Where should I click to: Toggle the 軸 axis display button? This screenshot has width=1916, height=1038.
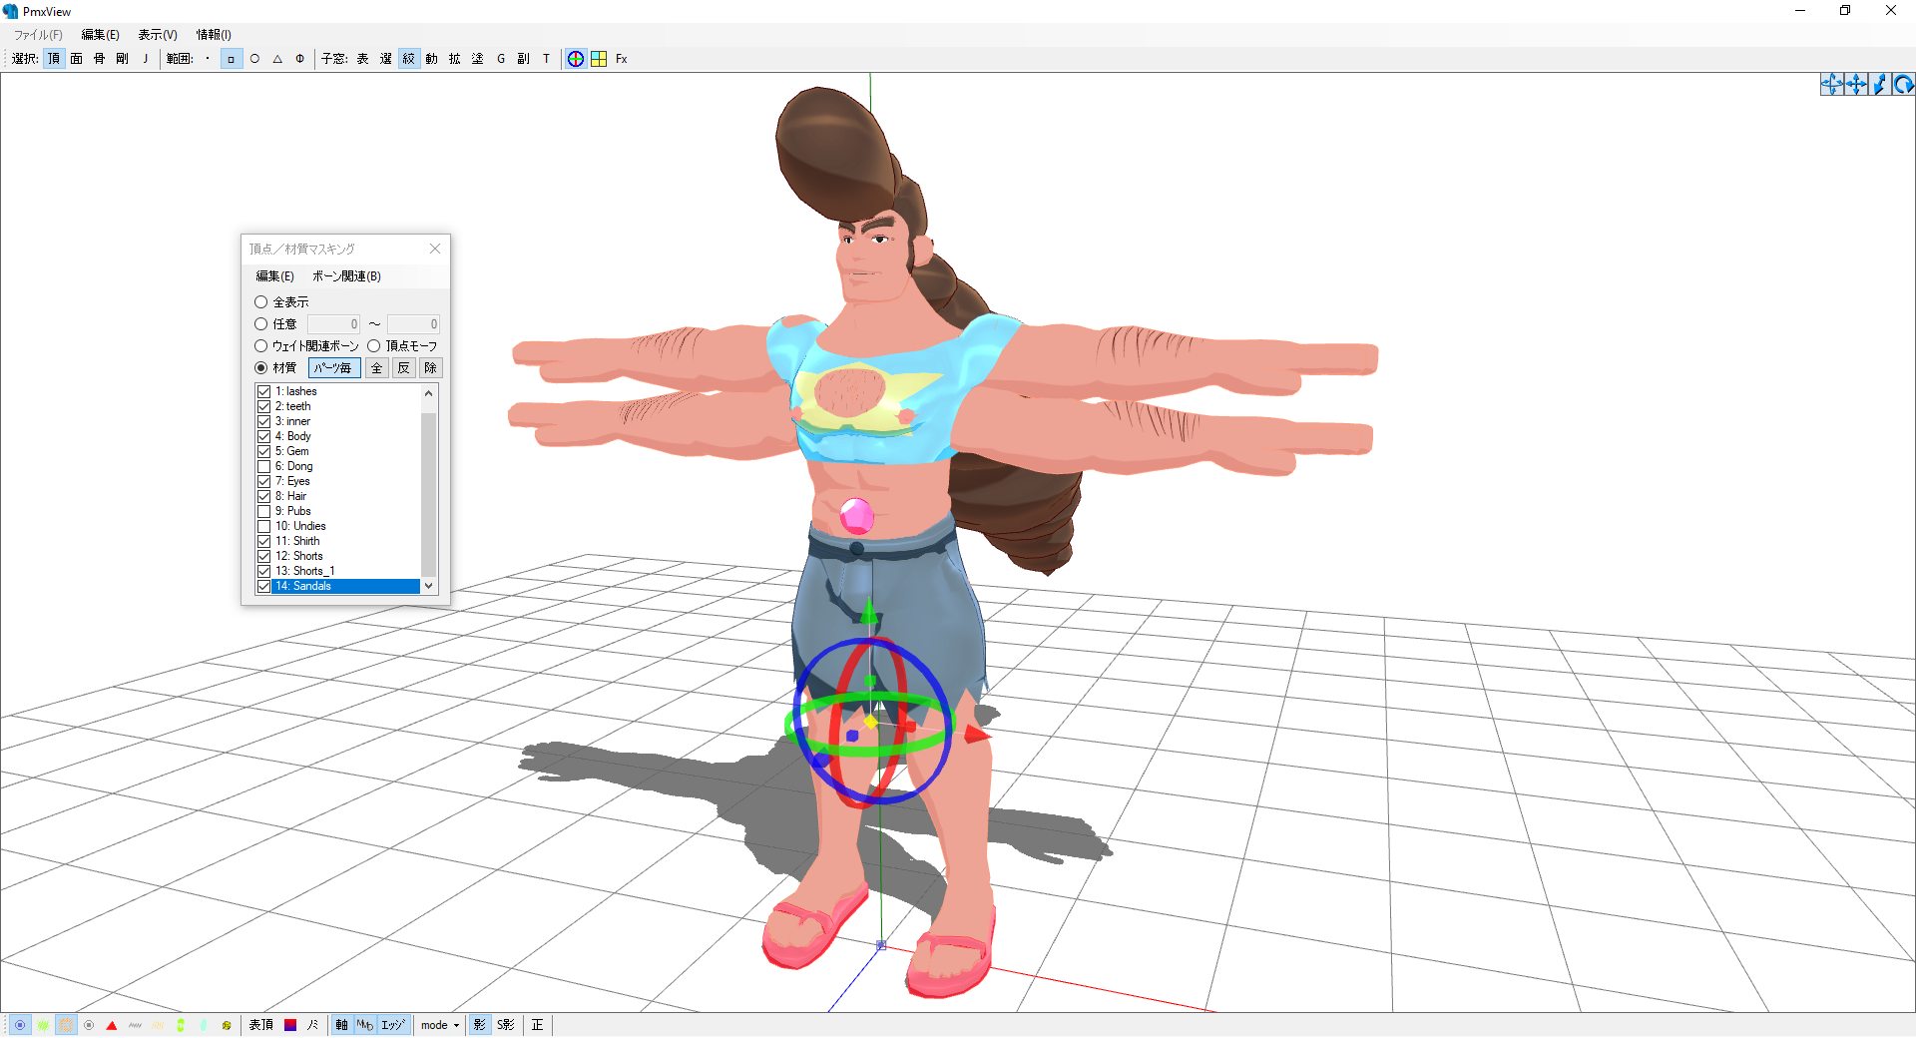tap(341, 1025)
